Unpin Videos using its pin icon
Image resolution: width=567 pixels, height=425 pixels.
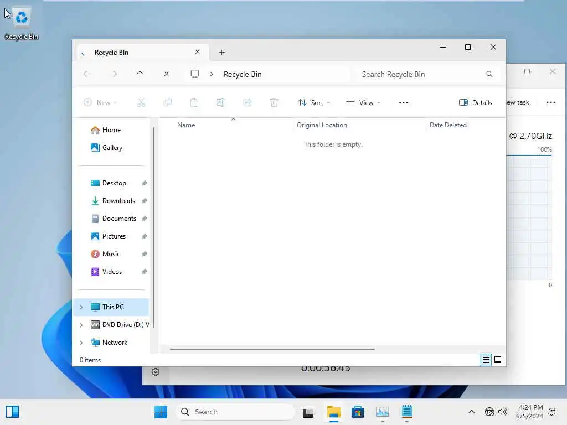coord(145,272)
